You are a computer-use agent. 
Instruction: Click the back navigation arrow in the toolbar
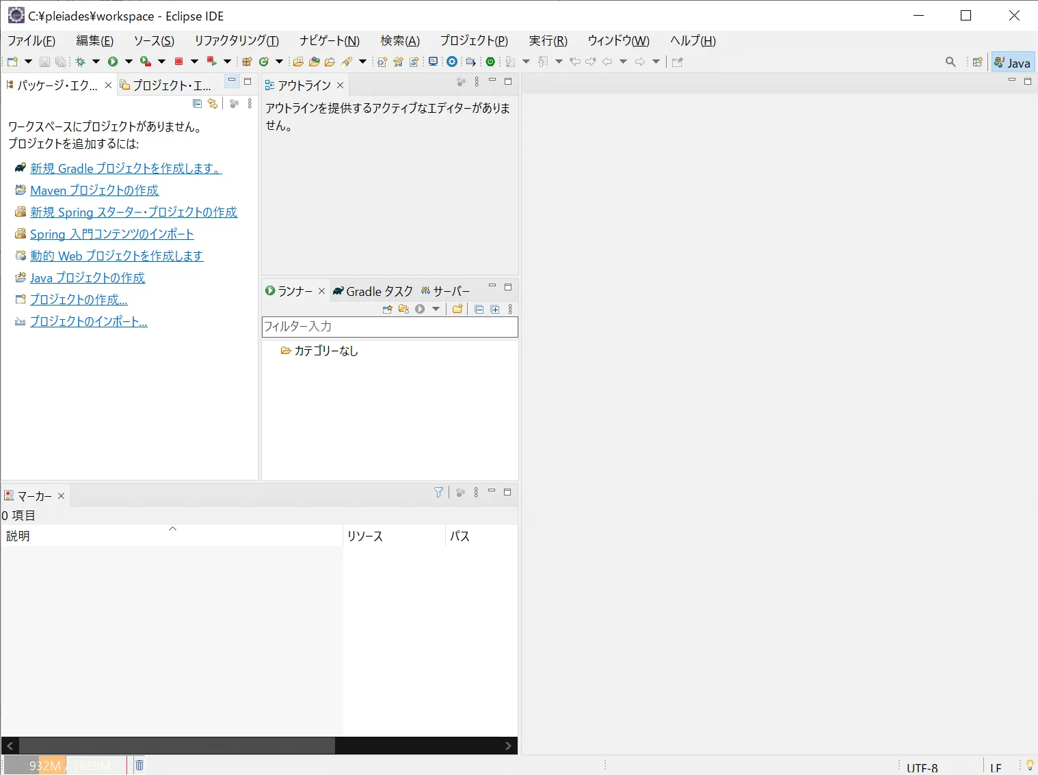607,62
